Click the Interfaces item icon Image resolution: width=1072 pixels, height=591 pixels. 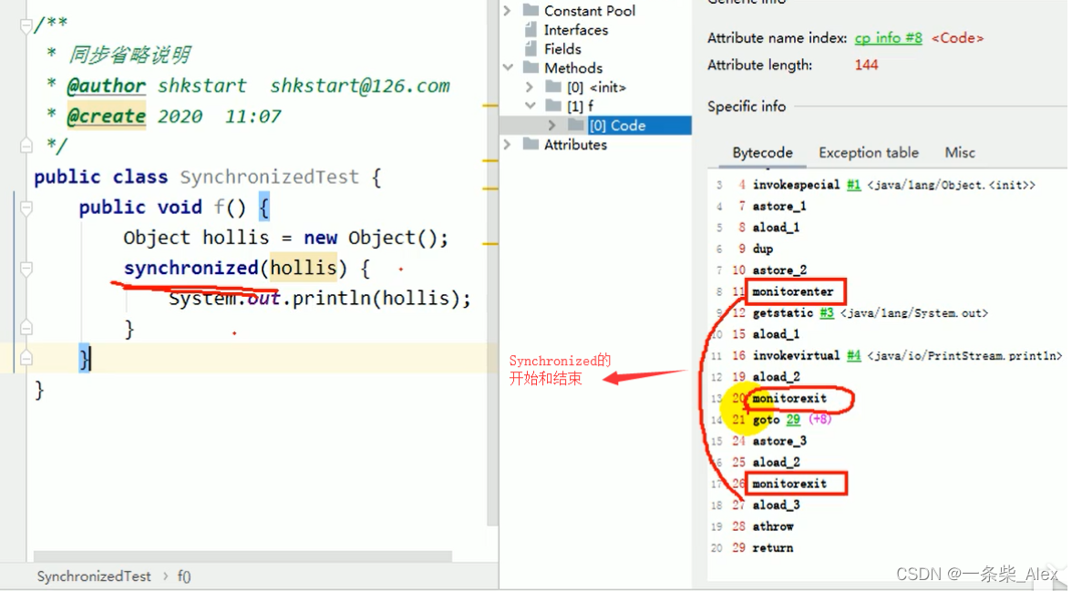click(x=531, y=29)
